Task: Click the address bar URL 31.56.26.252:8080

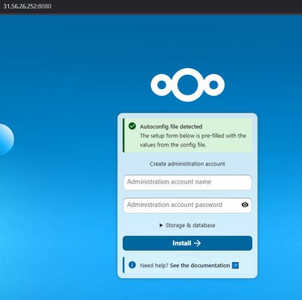Action: 27,6
